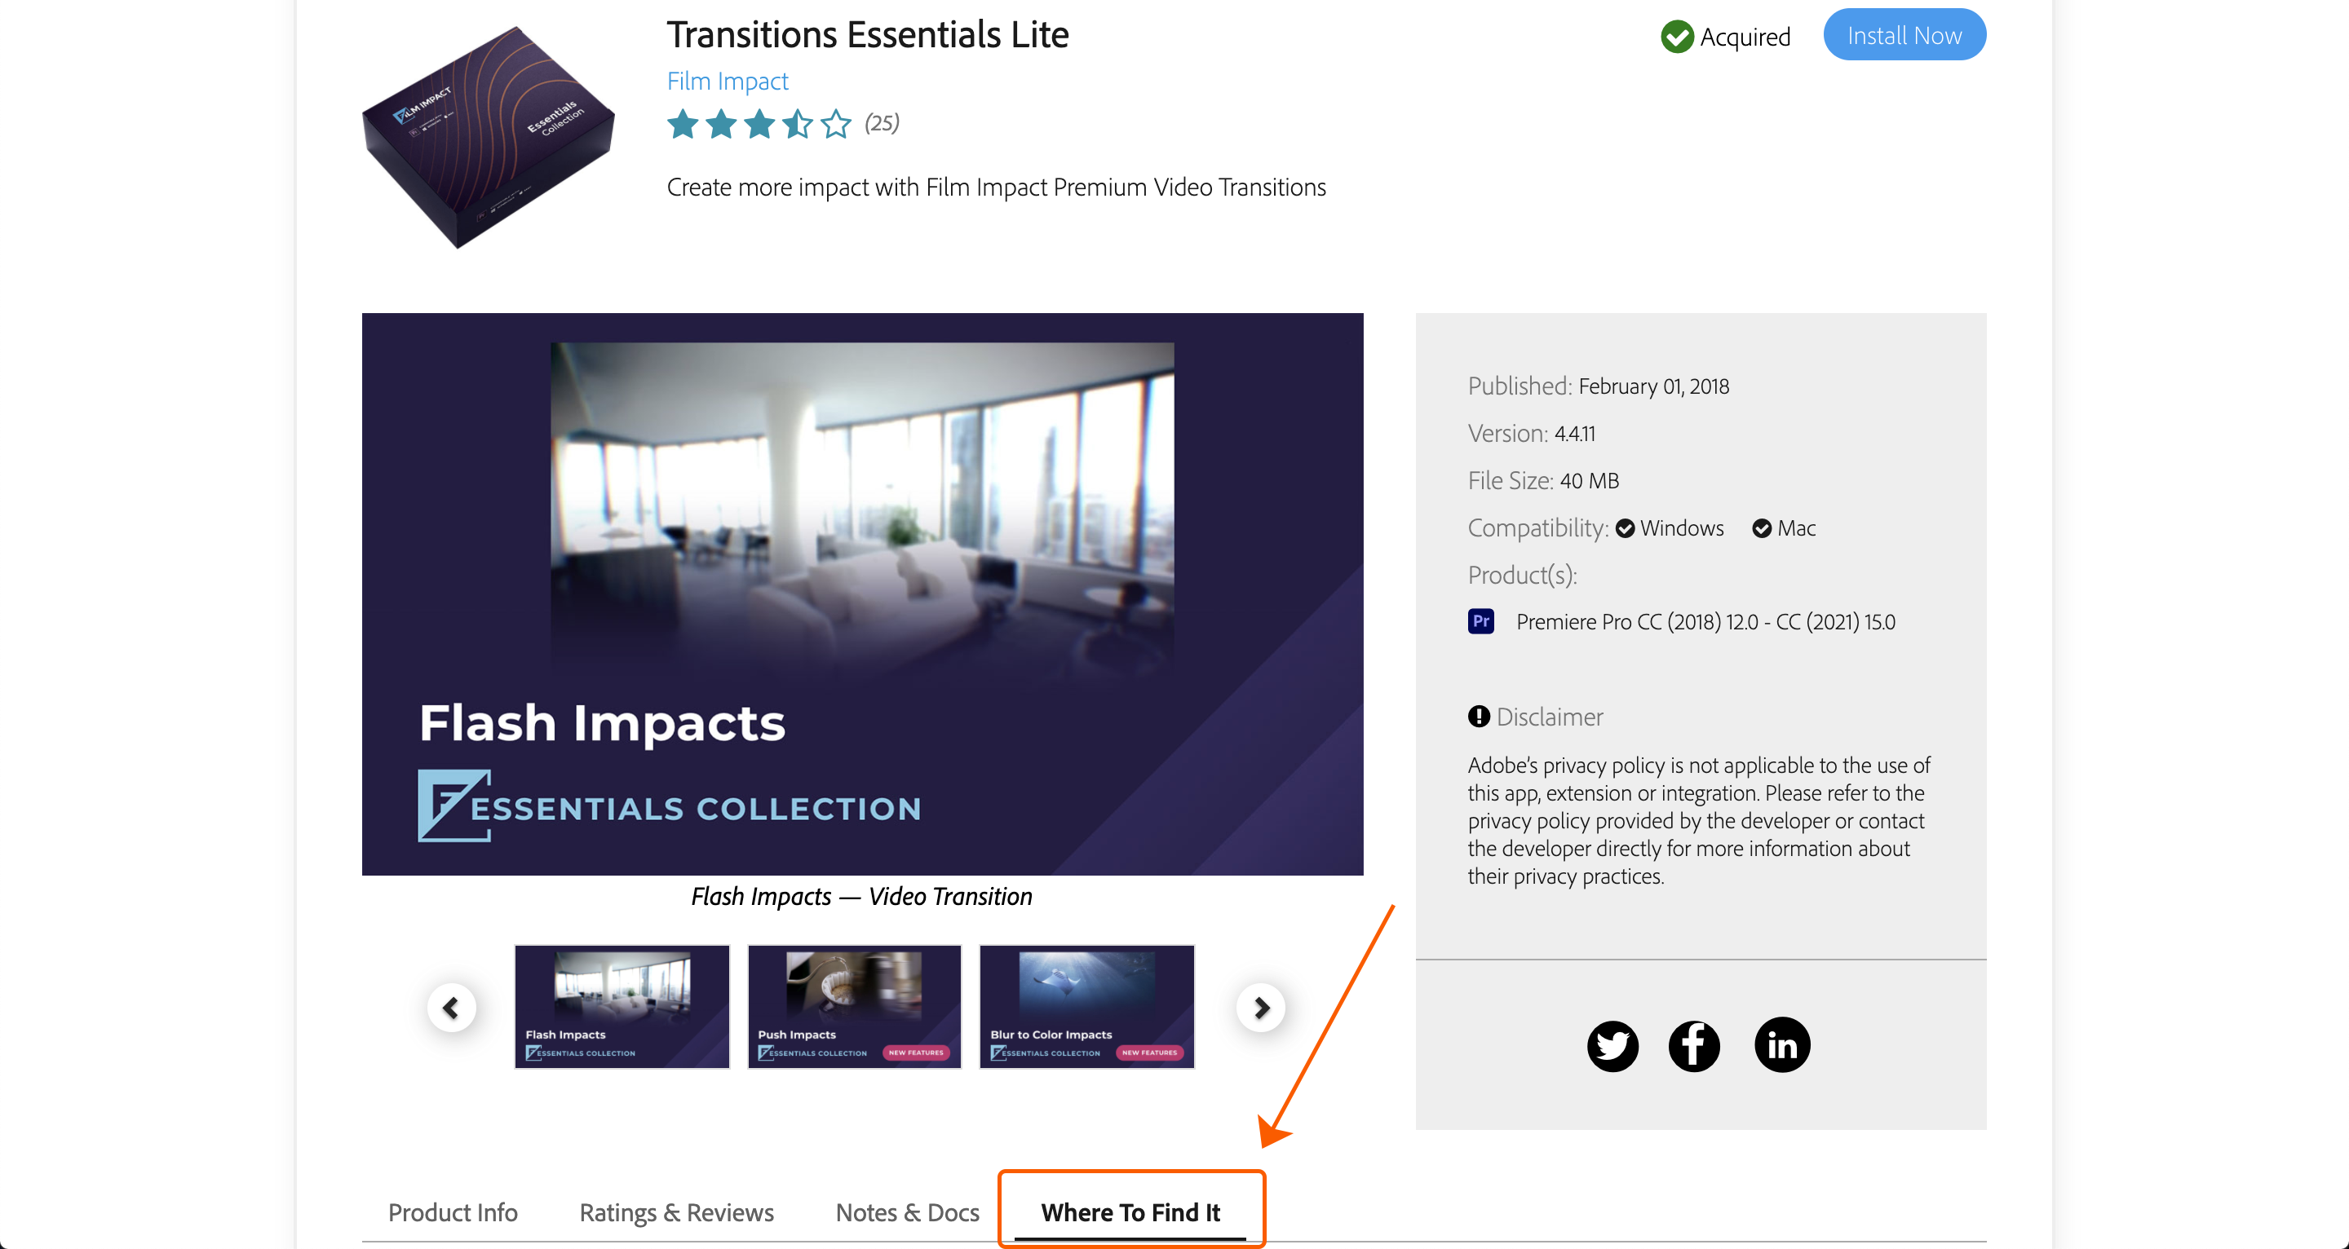Viewport: 2349px width, 1249px height.
Task: Click the Twitter share icon
Action: pyautogui.click(x=1614, y=1044)
